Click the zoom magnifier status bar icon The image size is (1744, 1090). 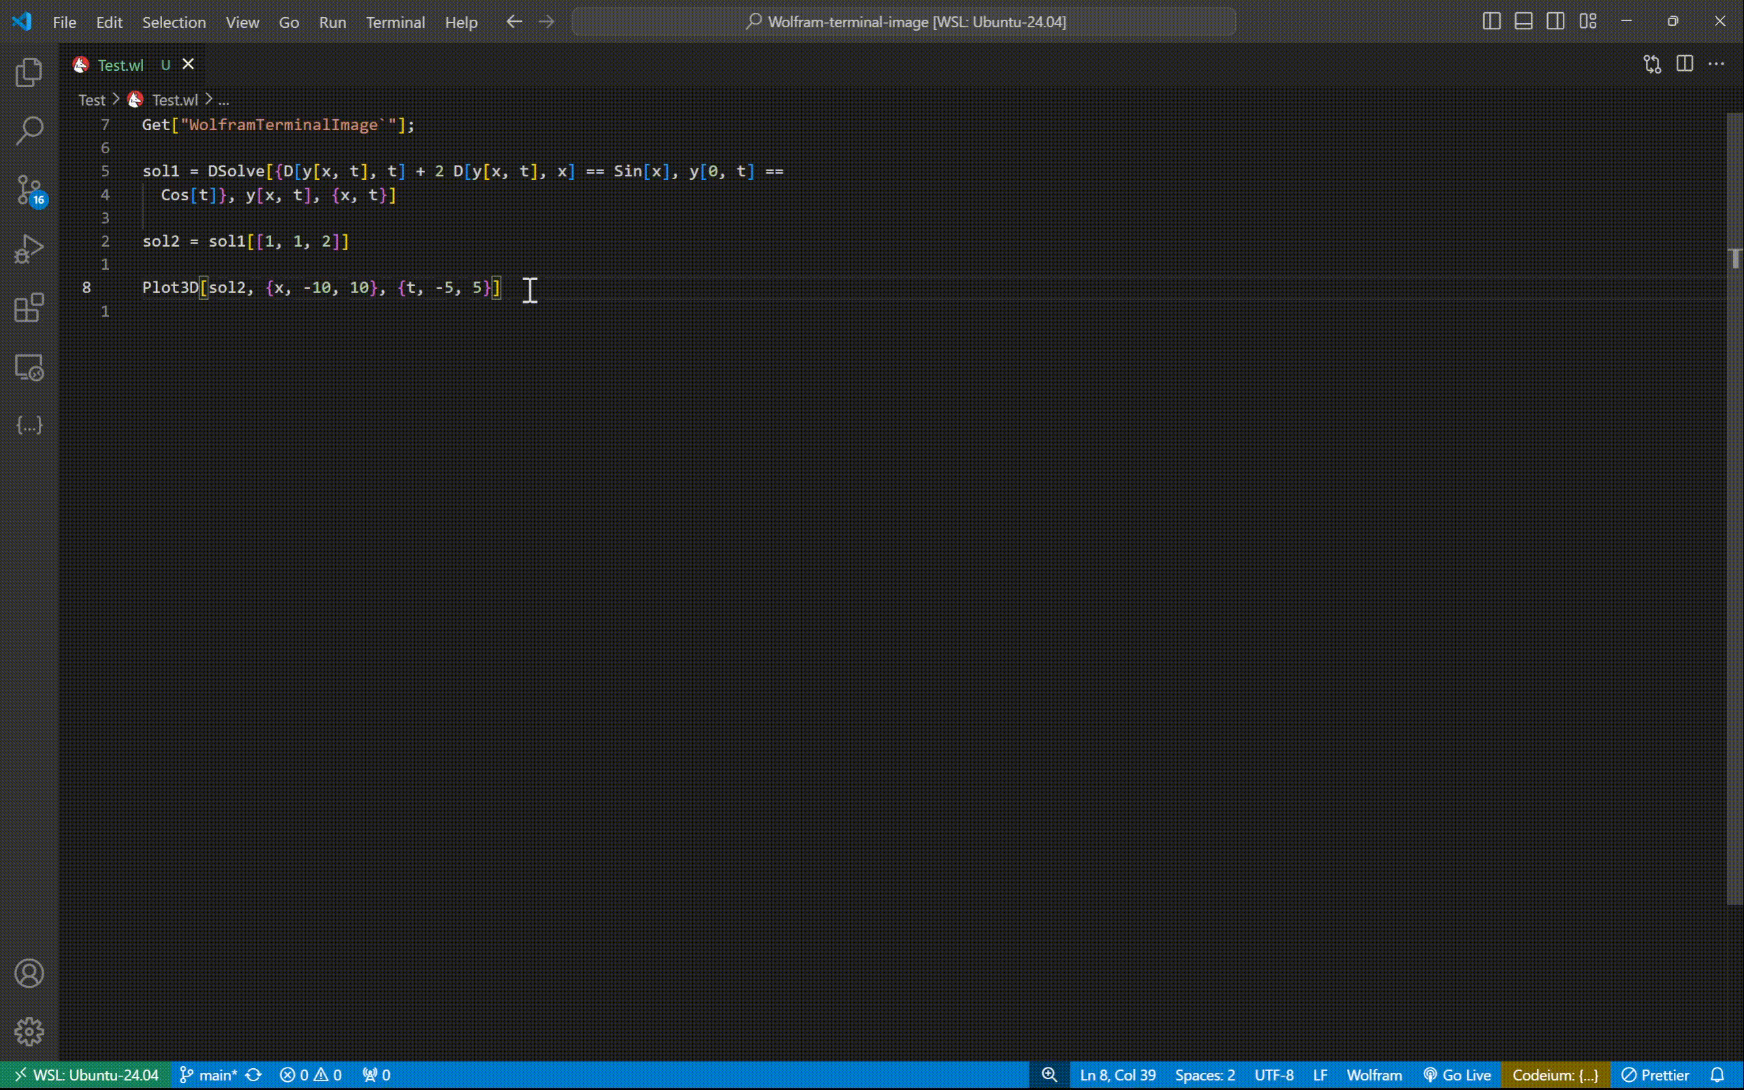click(x=1049, y=1075)
